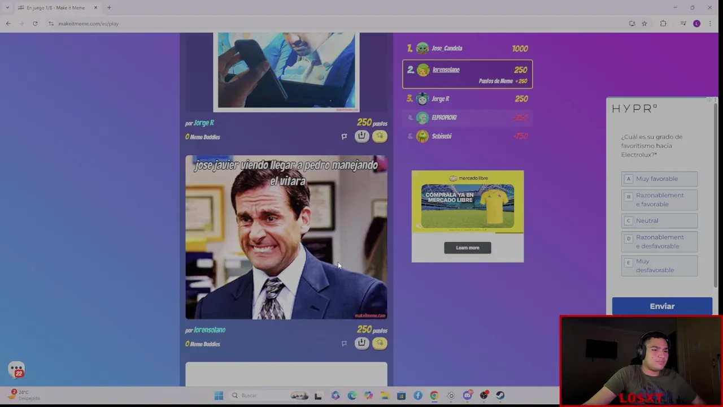723x407 pixels.
Task: Download lorensolano's meme
Action: (x=361, y=343)
